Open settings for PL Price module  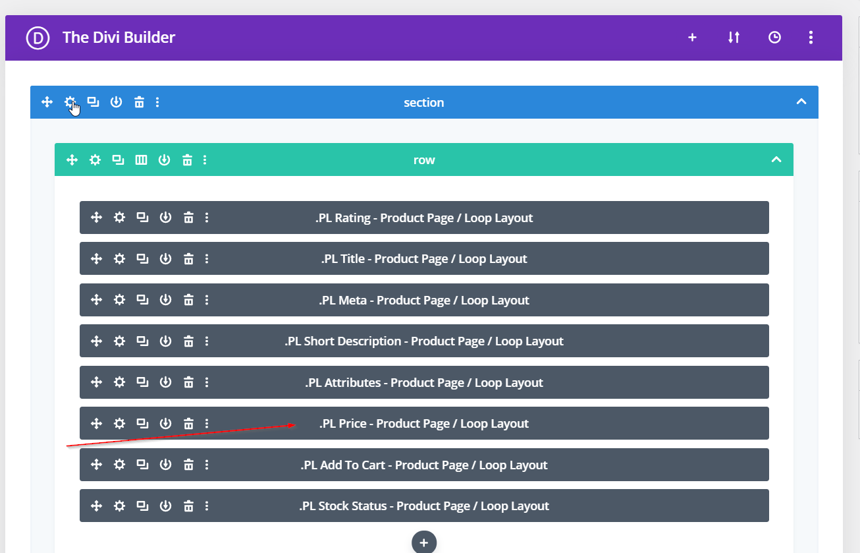[119, 423]
